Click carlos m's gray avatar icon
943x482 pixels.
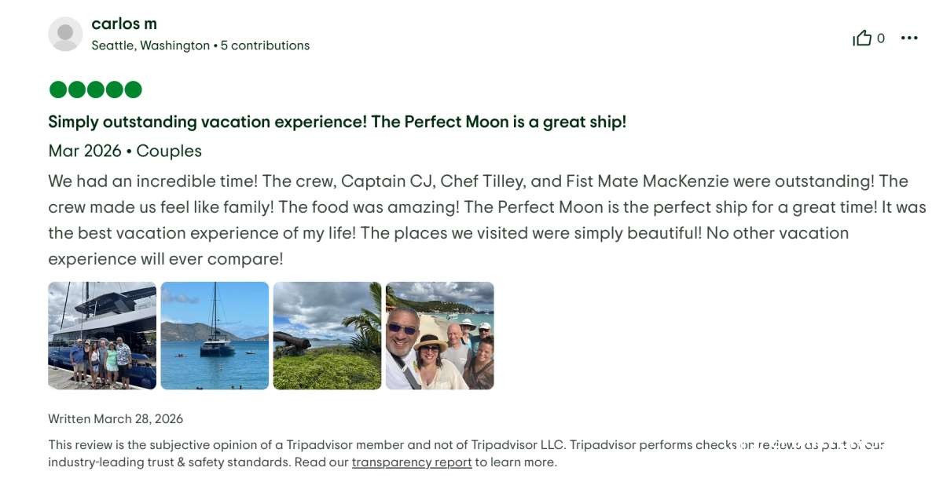pyautogui.click(x=65, y=34)
